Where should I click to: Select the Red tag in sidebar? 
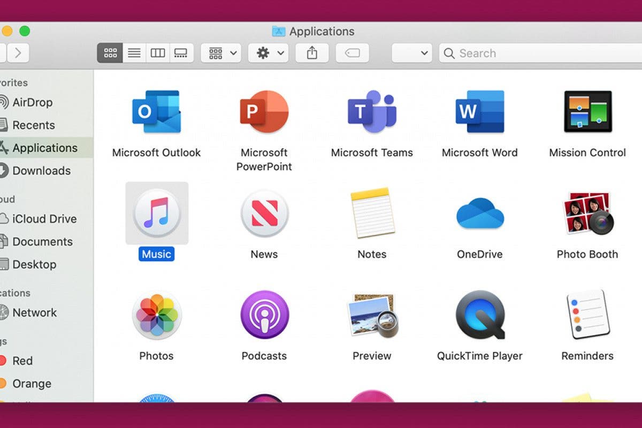[47, 361]
